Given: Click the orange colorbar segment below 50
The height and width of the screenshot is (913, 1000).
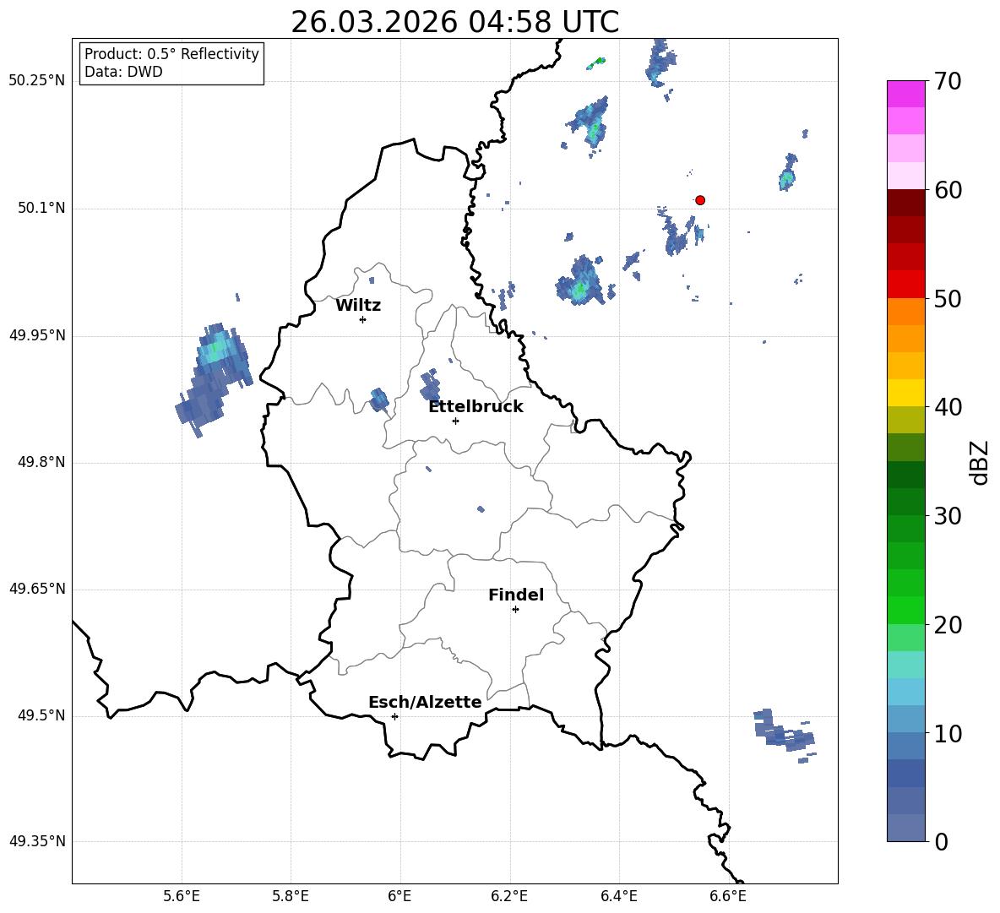Looking at the screenshot, I should click(905, 311).
